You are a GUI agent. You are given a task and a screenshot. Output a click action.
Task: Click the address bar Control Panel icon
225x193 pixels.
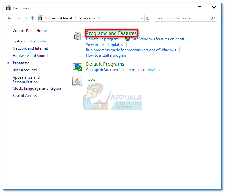[x=40, y=18]
